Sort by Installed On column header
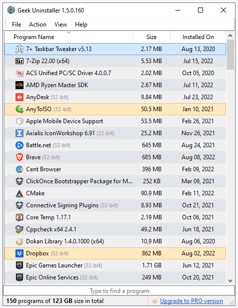 click(198, 37)
